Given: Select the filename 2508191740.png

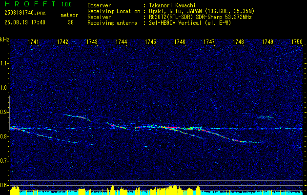Looking at the screenshot, I should 25,13.
